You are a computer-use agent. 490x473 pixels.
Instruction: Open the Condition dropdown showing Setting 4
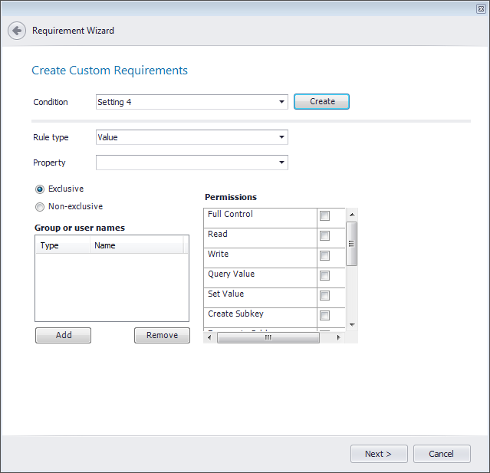click(192, 102)
